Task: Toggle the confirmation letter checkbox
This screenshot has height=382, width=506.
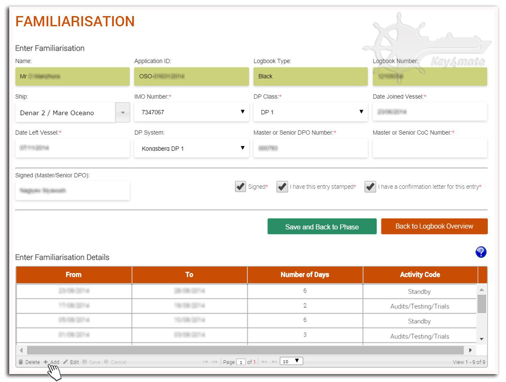Action: coord(370,187)
